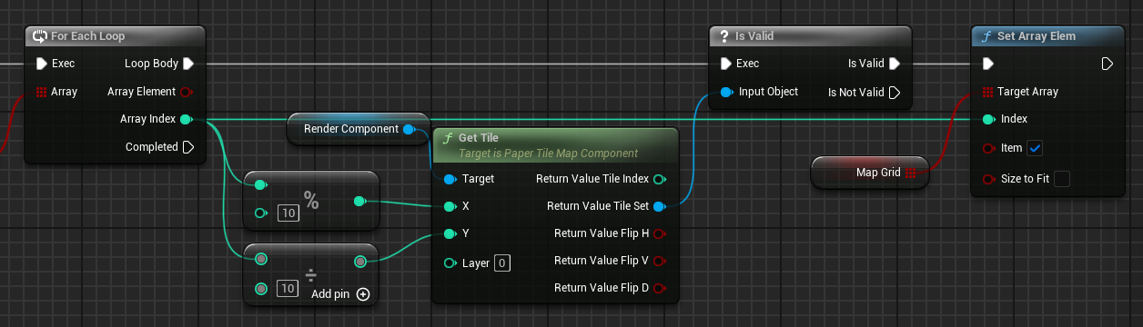Click the Array Index output pin
Screen dimensions: 1143x327
pos(187,119)
